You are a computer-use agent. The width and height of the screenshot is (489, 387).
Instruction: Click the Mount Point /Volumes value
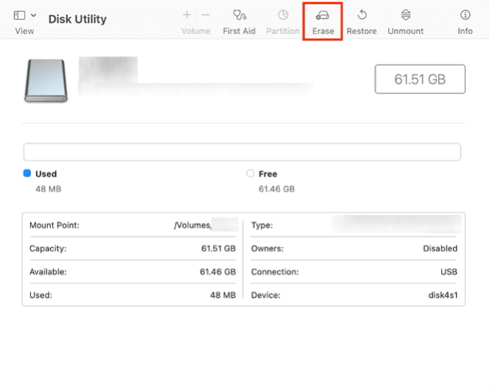point(206,225)
